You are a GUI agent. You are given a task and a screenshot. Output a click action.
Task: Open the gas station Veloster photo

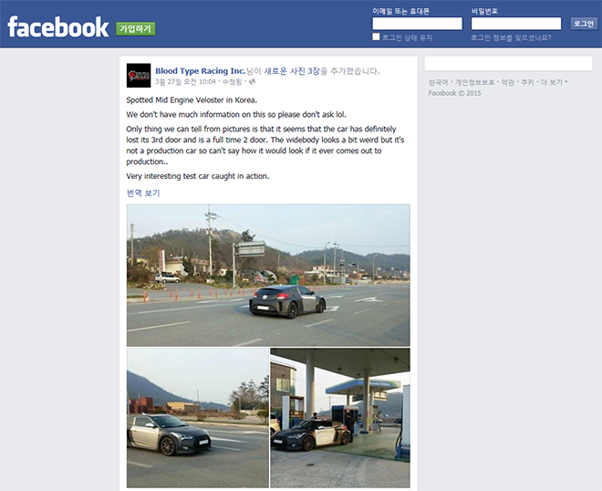click(340, 418)
